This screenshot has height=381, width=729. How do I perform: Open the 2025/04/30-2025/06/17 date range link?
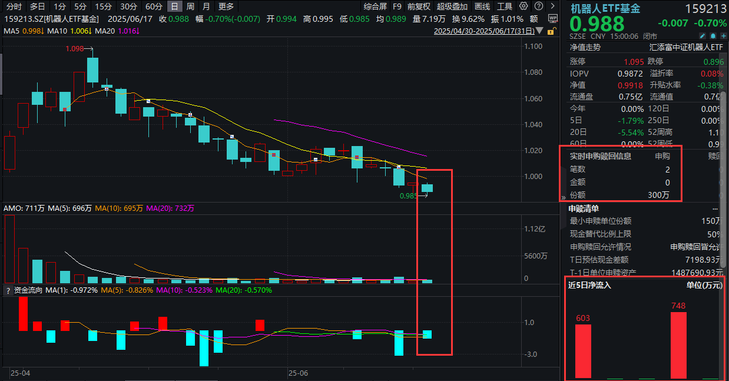pyautogui.click(x=484, y=31)
